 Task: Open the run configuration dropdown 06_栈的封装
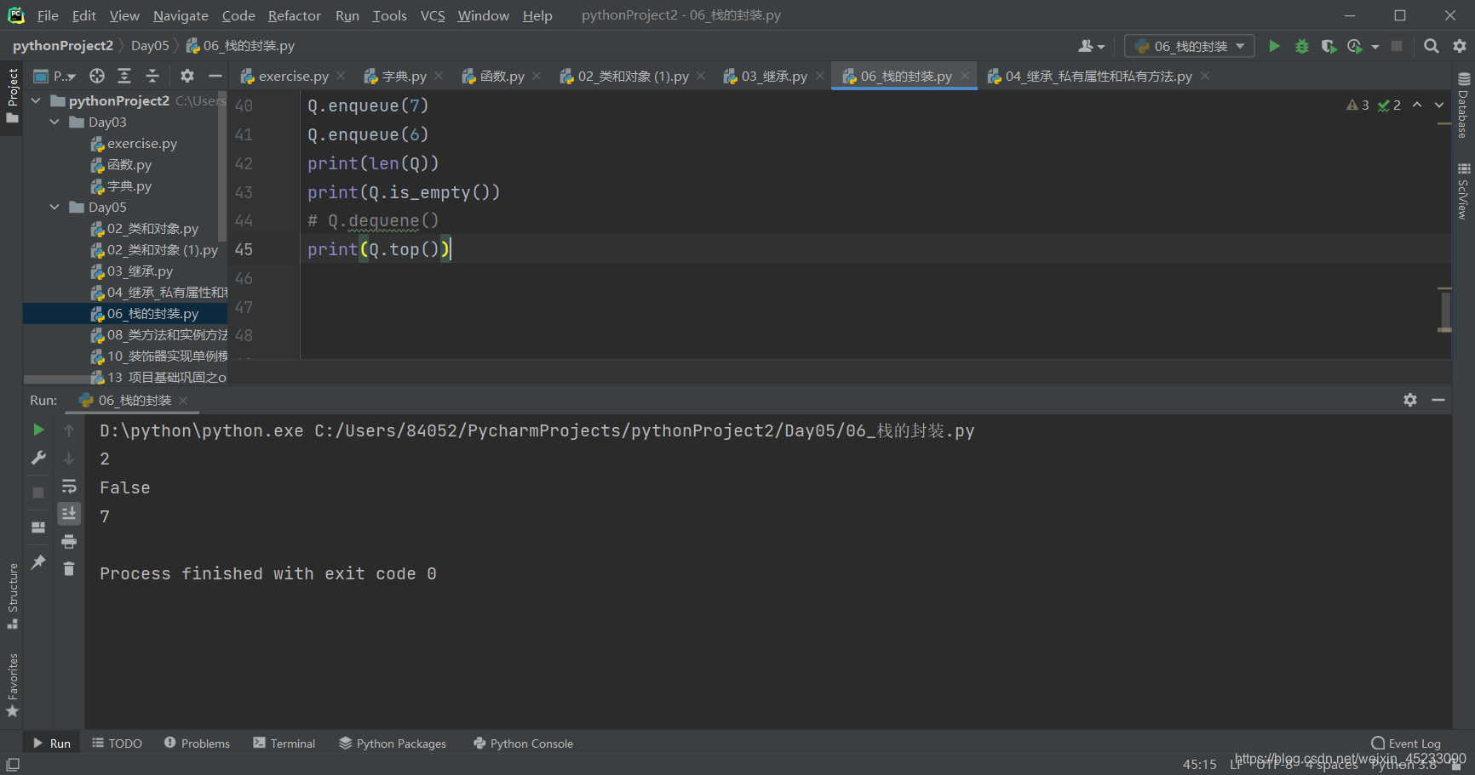pyautogui.click(x=1190, y=46)
